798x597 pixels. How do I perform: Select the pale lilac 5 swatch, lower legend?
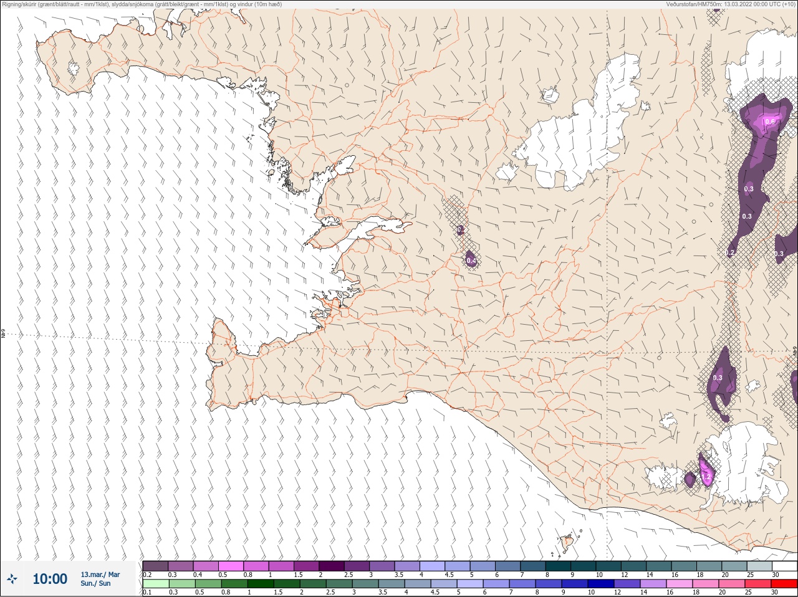(471, 584)
